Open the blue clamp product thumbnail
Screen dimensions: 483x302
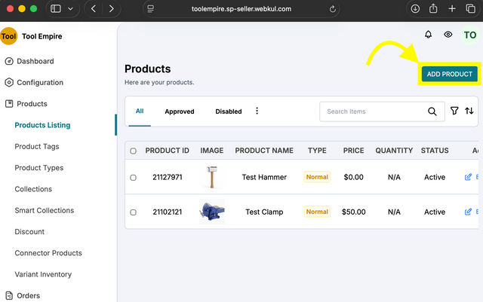coord(212,212)
